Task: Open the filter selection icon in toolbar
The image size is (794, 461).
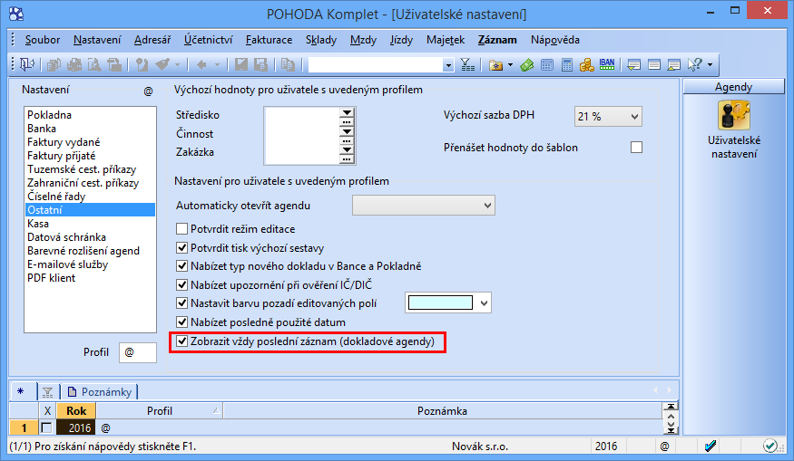Action: tap(467, 64)
